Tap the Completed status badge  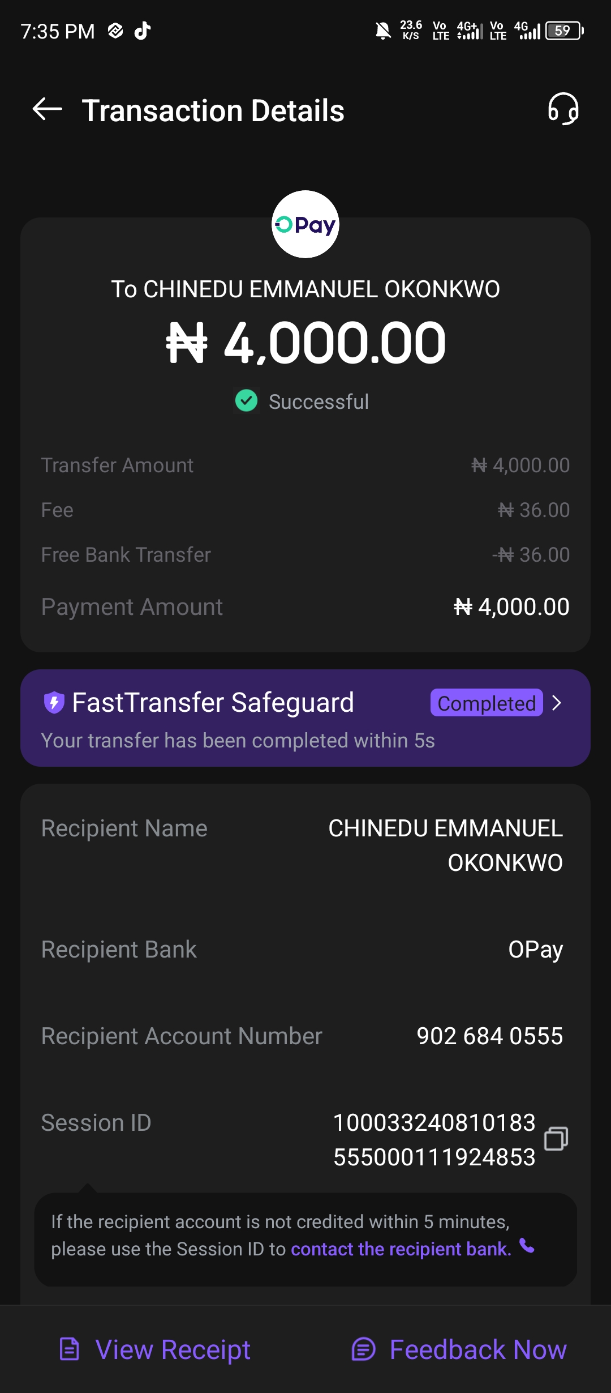click(x=487, y=703)
